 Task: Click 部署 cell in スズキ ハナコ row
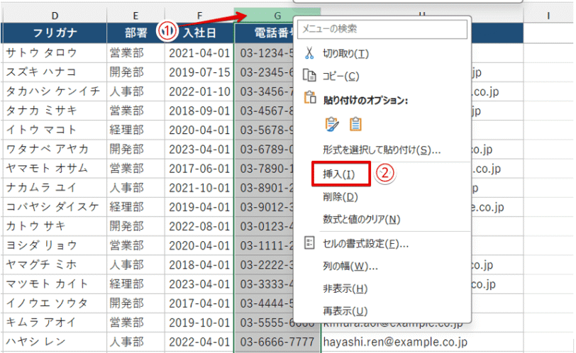(135, 72)
